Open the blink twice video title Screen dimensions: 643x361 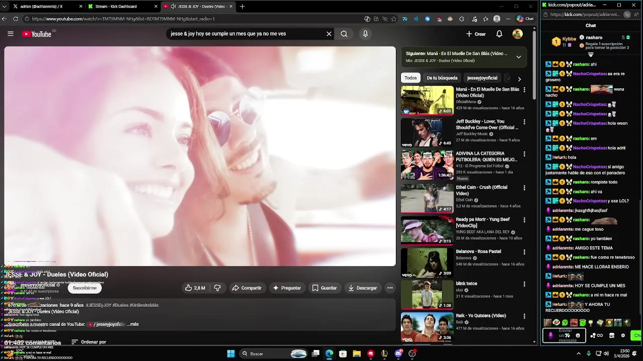(467, 284)
